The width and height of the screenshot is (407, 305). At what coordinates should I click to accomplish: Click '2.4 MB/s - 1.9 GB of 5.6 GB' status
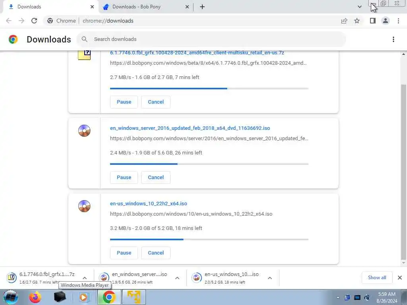156,153
